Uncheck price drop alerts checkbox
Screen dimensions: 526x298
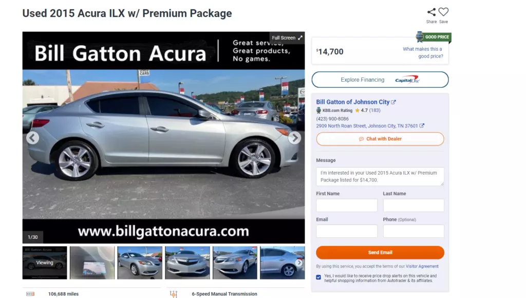click(x=318, y=277)
